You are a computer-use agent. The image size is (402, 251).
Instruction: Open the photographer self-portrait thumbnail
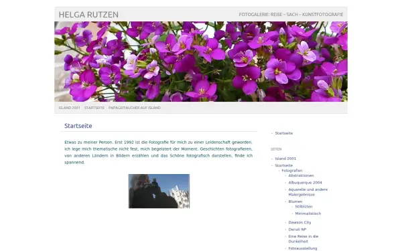point(159,191)
